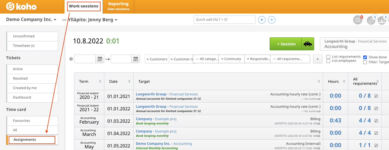Click the 0:43 hours value
Viewport: 389px width, 150px height.
click(x=335, y=120)
